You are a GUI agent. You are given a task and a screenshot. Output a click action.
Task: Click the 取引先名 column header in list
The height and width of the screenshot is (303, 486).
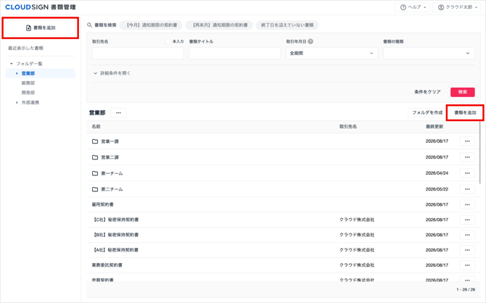point(348,127)
